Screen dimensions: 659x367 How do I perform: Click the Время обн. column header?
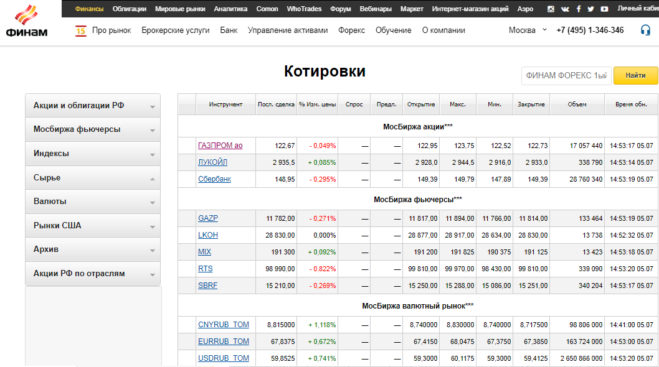coord(631,104)
